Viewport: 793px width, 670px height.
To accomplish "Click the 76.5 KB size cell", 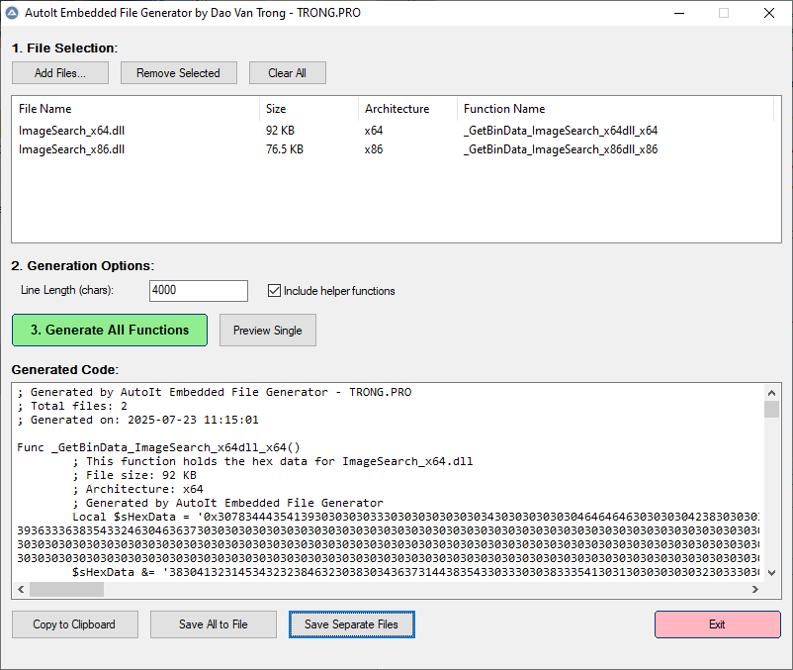I will point(285,149).
